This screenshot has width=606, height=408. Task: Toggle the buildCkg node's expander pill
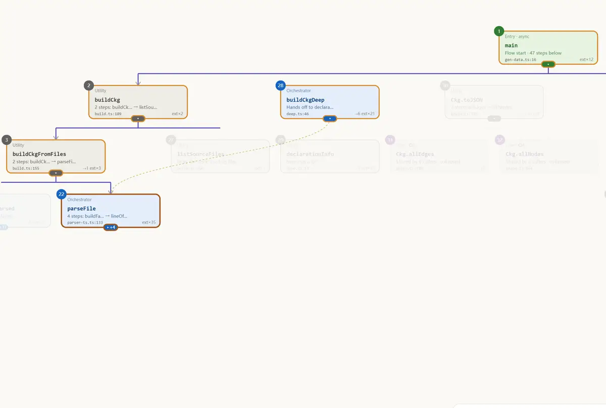coord(138,119)
